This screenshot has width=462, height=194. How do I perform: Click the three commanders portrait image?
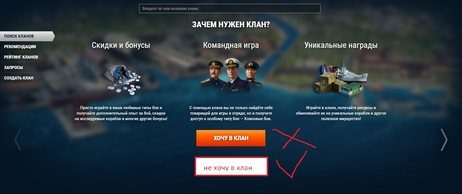click(231, 75)
